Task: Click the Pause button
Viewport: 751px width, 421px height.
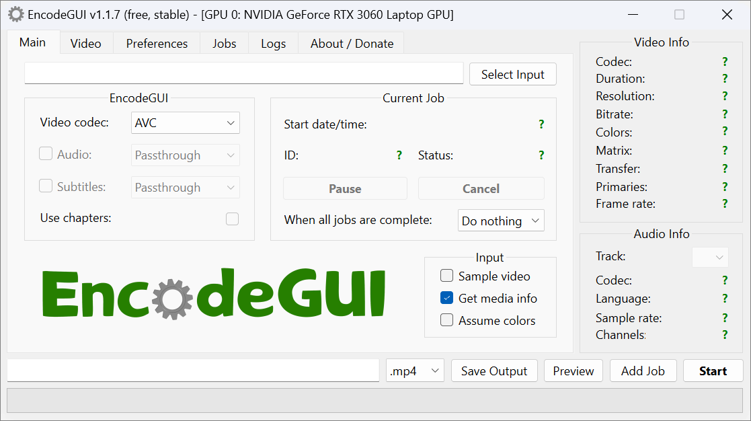Action: point(345,189)
